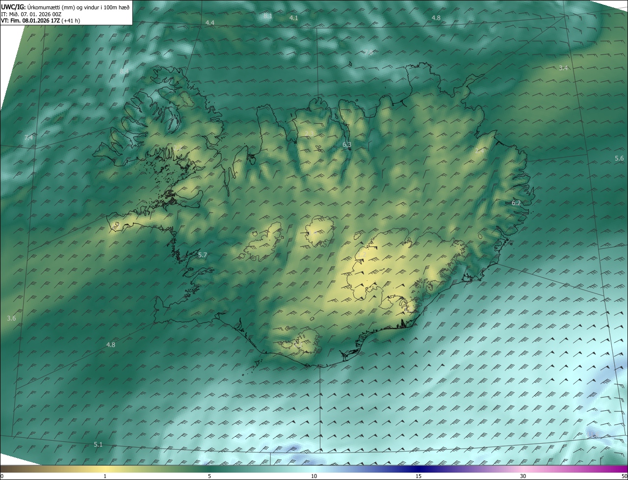The width and height of the screenshot is (628, 480).
Task: Click the 7.8 value label on the map
Action: [x=368, y=52]
